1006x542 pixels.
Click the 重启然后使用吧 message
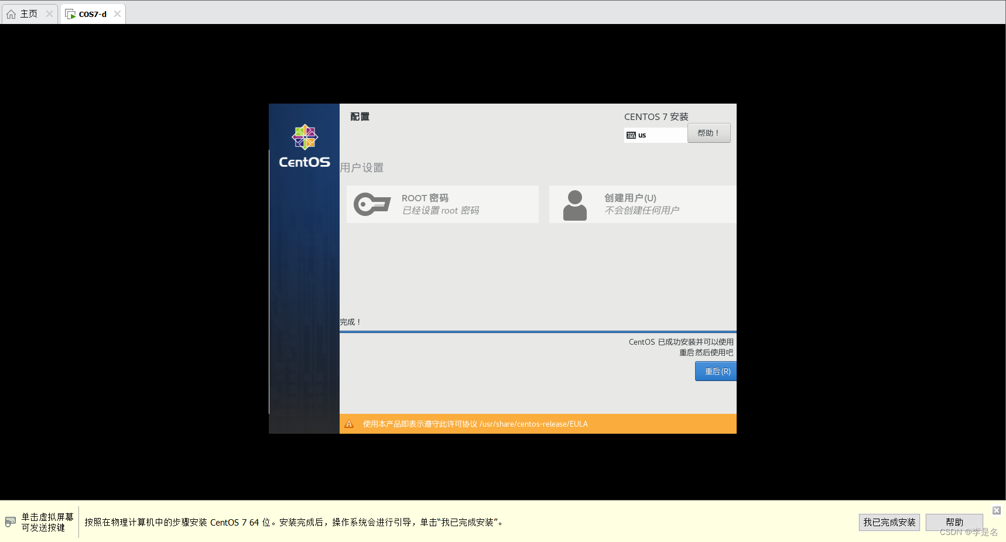[x=706, y=352]
